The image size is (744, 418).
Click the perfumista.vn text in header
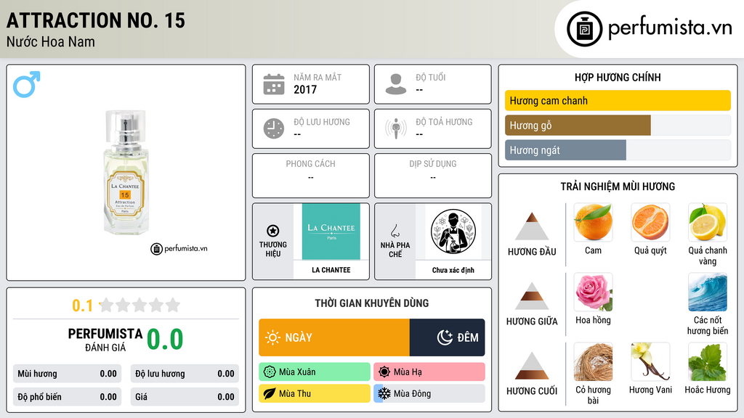point(671,28)
